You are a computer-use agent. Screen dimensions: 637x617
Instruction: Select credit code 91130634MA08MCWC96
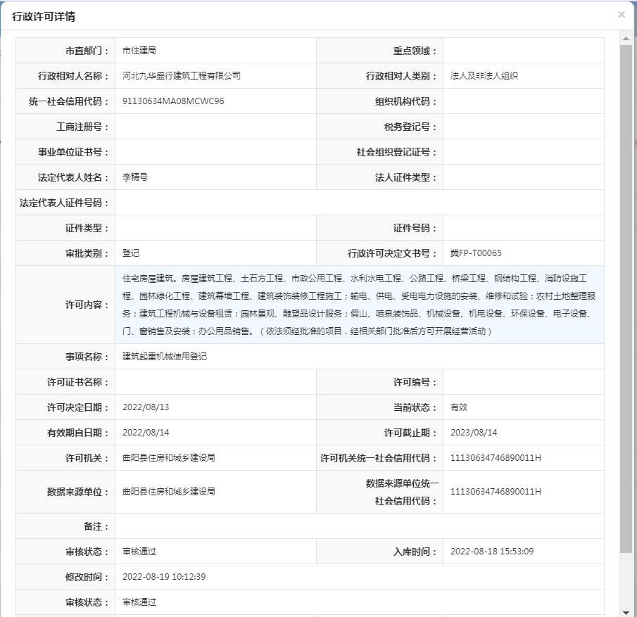173,101
